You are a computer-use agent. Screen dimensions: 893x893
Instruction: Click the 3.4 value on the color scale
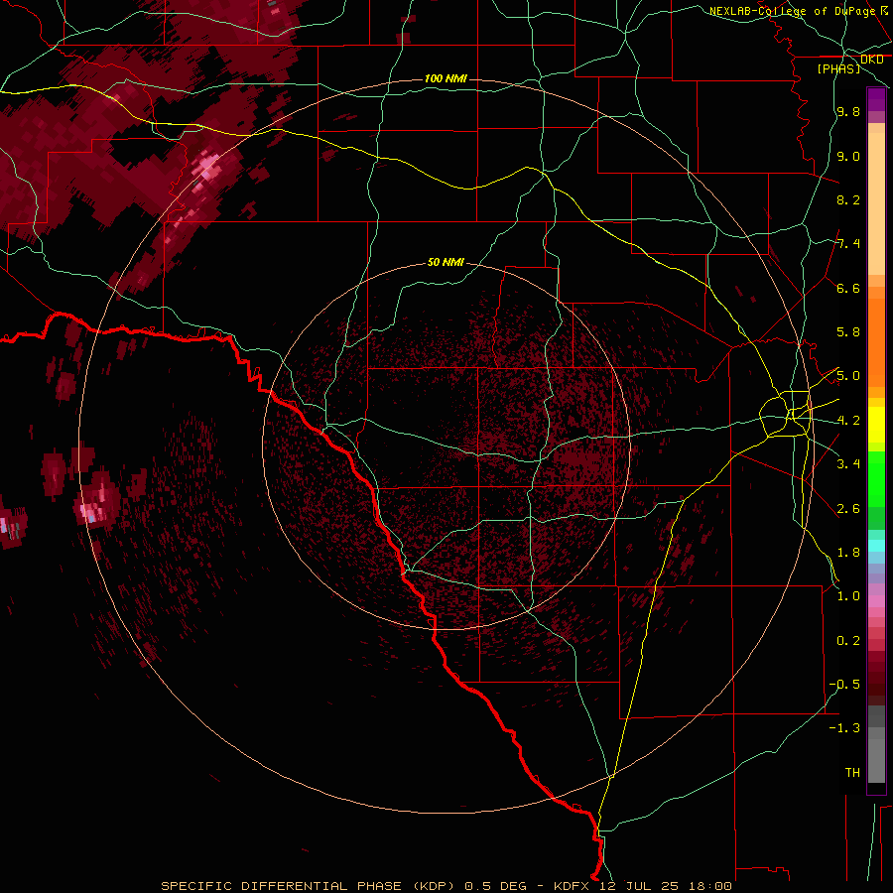pos(848,464)
